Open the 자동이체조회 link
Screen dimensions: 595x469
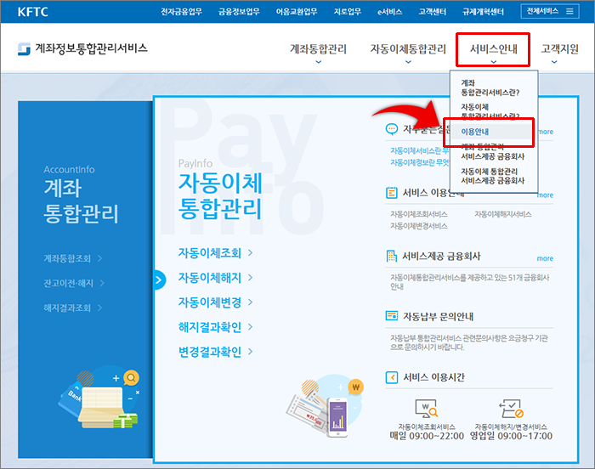[215, 253]
